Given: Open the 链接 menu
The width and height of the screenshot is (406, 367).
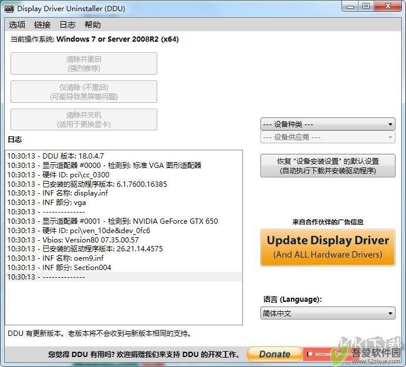Looking at the screenshot, I should point(42,25).
